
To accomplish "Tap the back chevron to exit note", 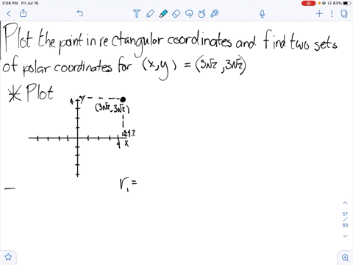I will pyautogui.click(x=9, y=13).
